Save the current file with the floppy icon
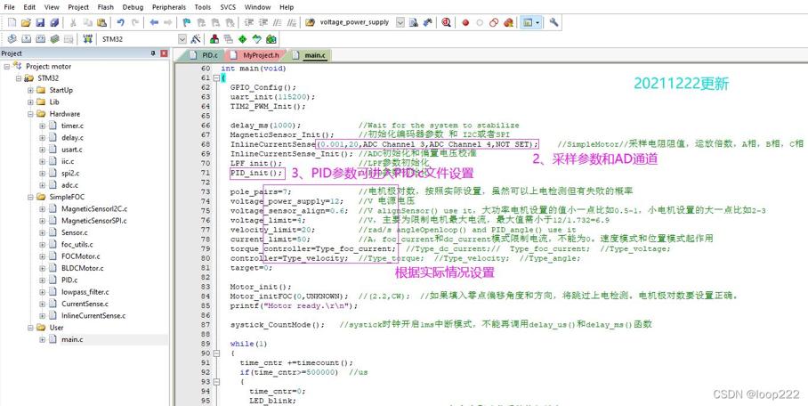 click(x=40, y=22)
